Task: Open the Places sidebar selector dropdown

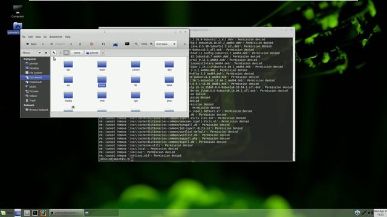Action: click(x=31, y=52)
